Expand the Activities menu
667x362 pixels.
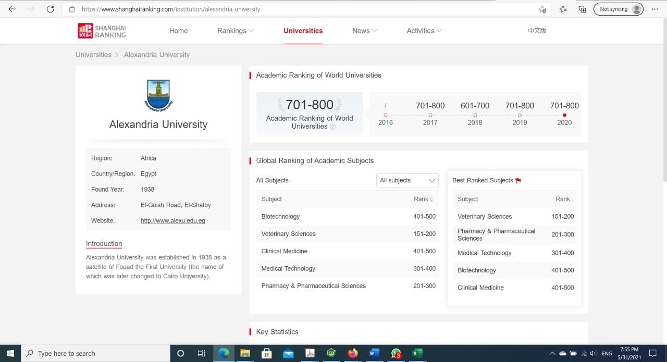point(424,31)
